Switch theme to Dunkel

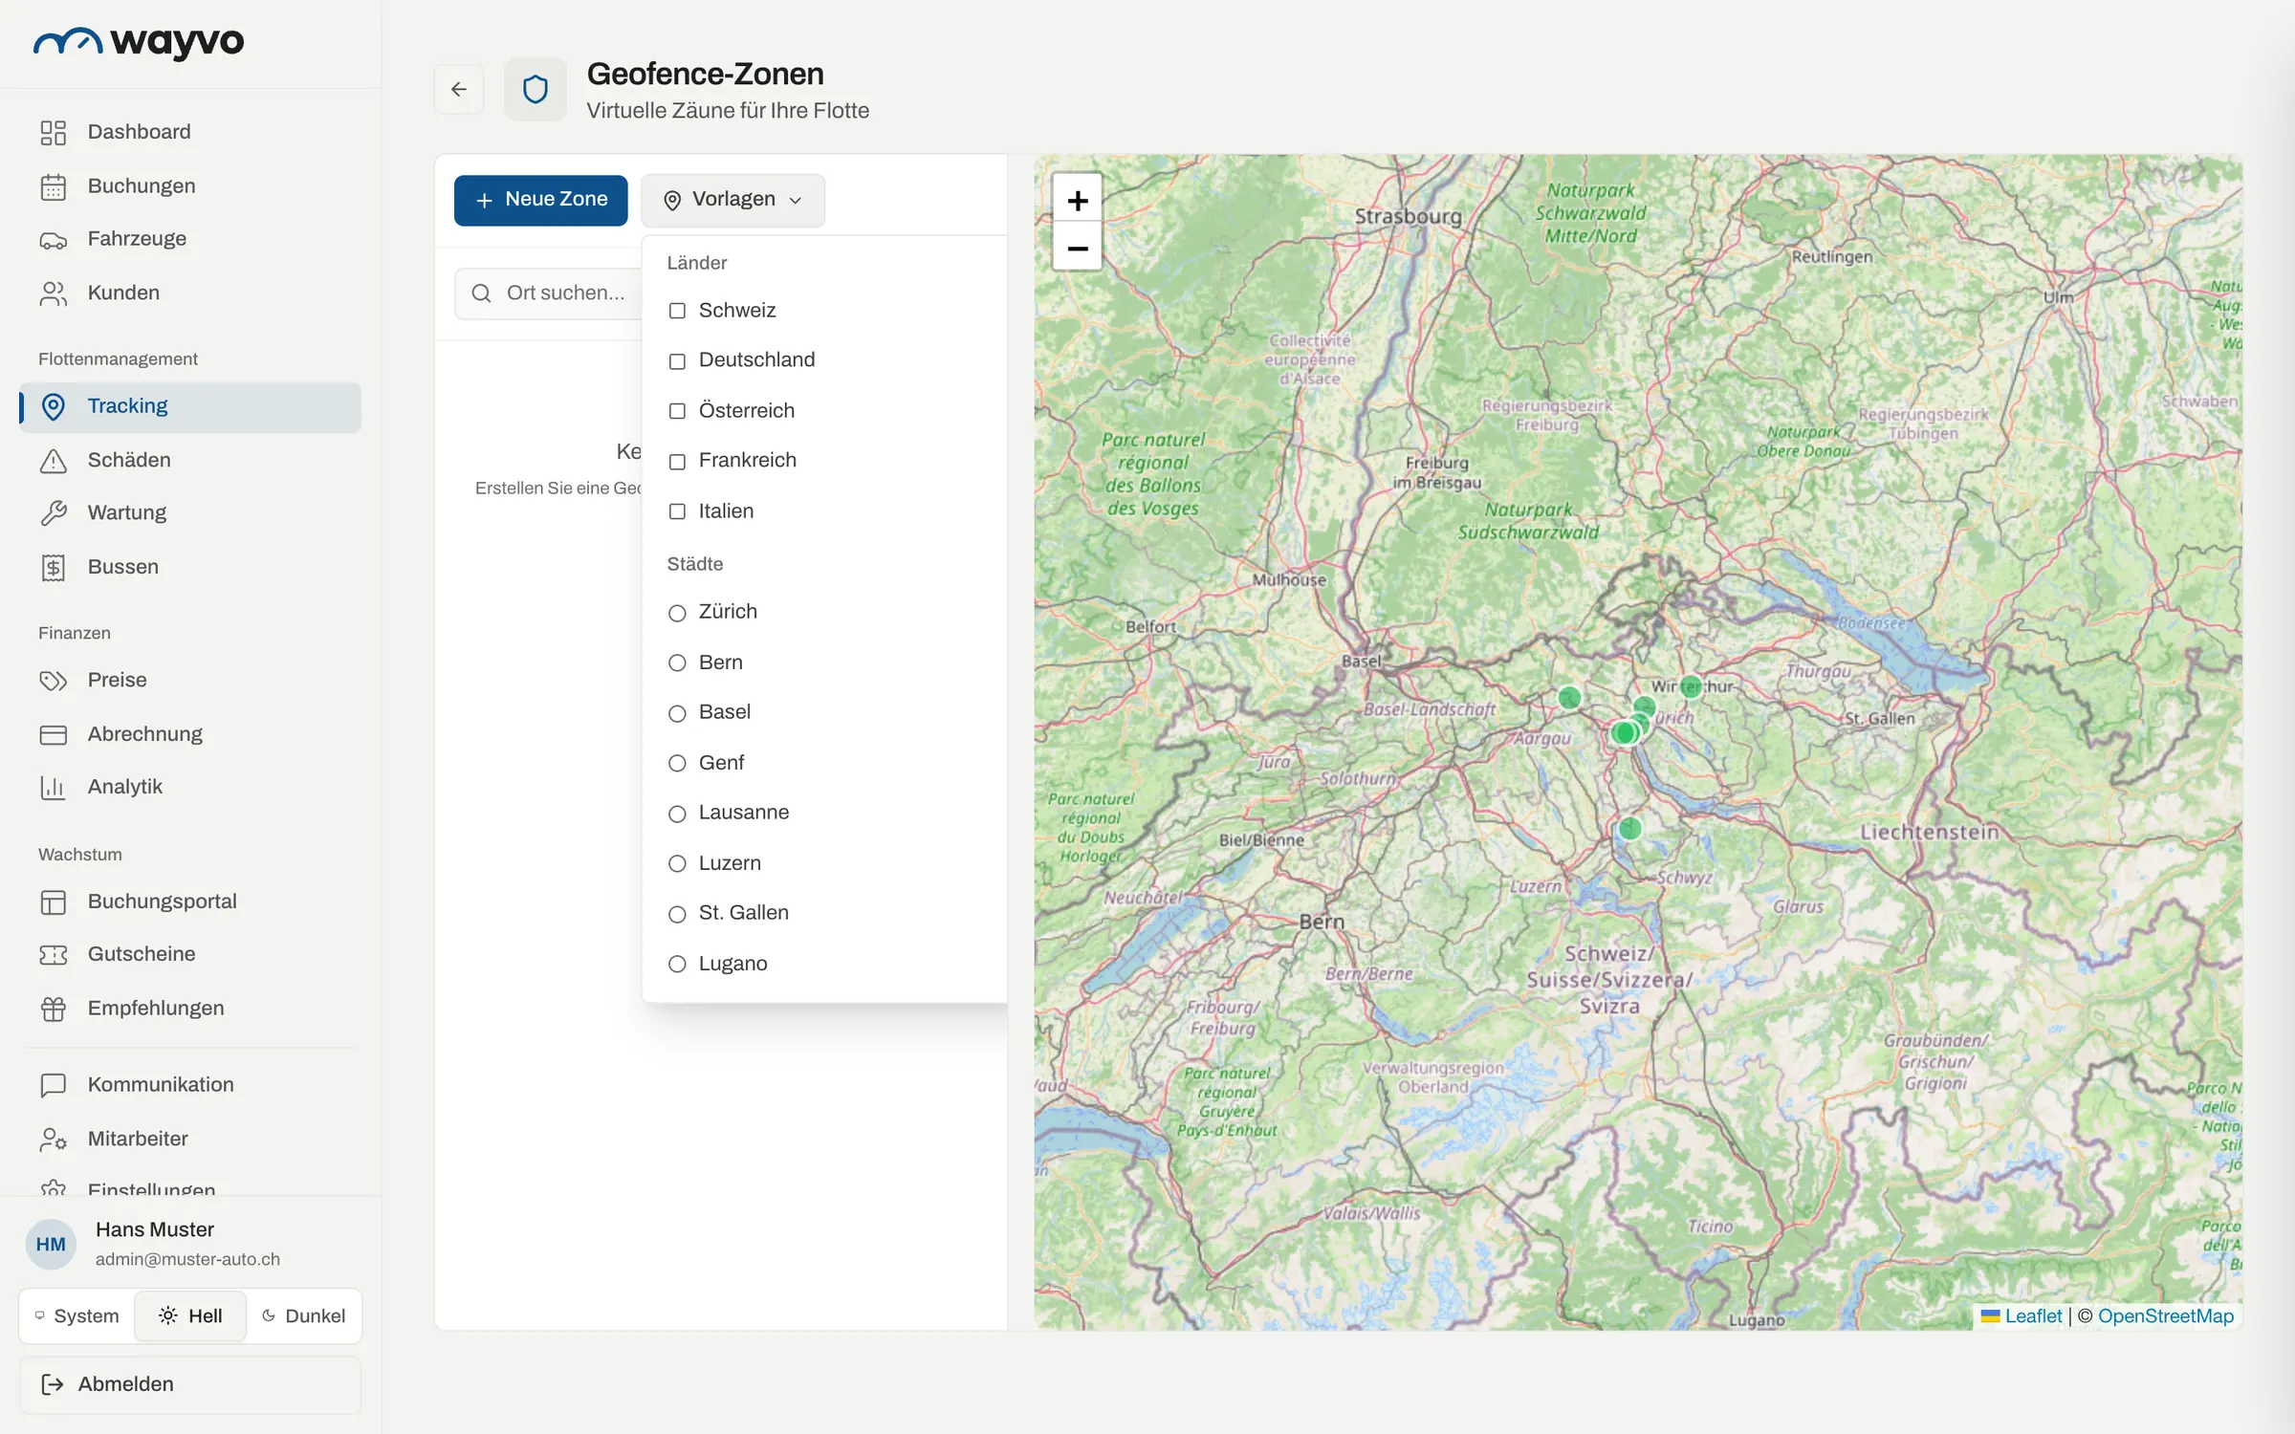click(x=304, y=1316)
